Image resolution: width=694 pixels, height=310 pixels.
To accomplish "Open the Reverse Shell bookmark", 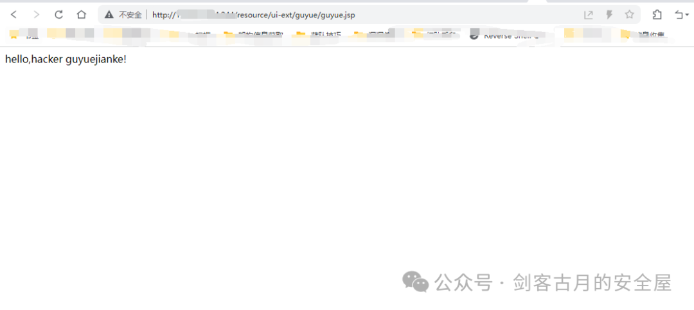I will [x=504, y=36].
